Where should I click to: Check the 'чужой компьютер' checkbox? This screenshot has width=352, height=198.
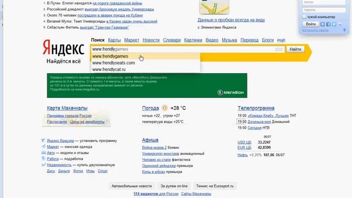[x=304, y=16]
